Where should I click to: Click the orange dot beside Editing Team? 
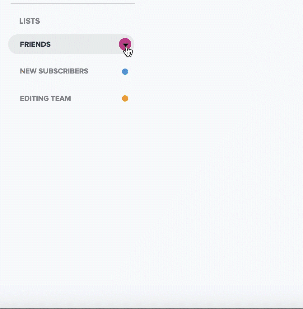click(125, 98)
